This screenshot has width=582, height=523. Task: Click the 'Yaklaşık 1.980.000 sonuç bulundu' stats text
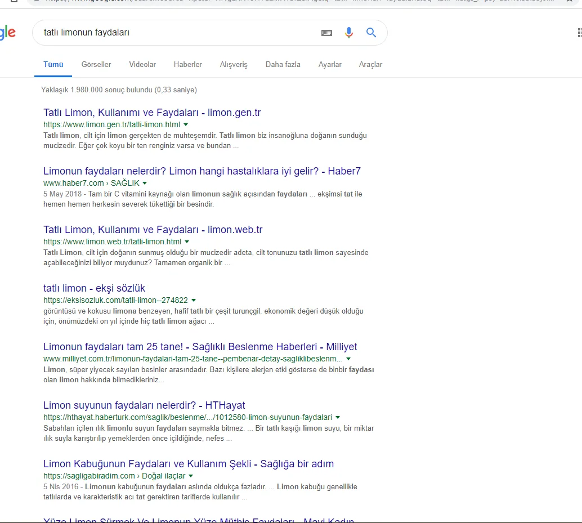(x=119, y=90)
